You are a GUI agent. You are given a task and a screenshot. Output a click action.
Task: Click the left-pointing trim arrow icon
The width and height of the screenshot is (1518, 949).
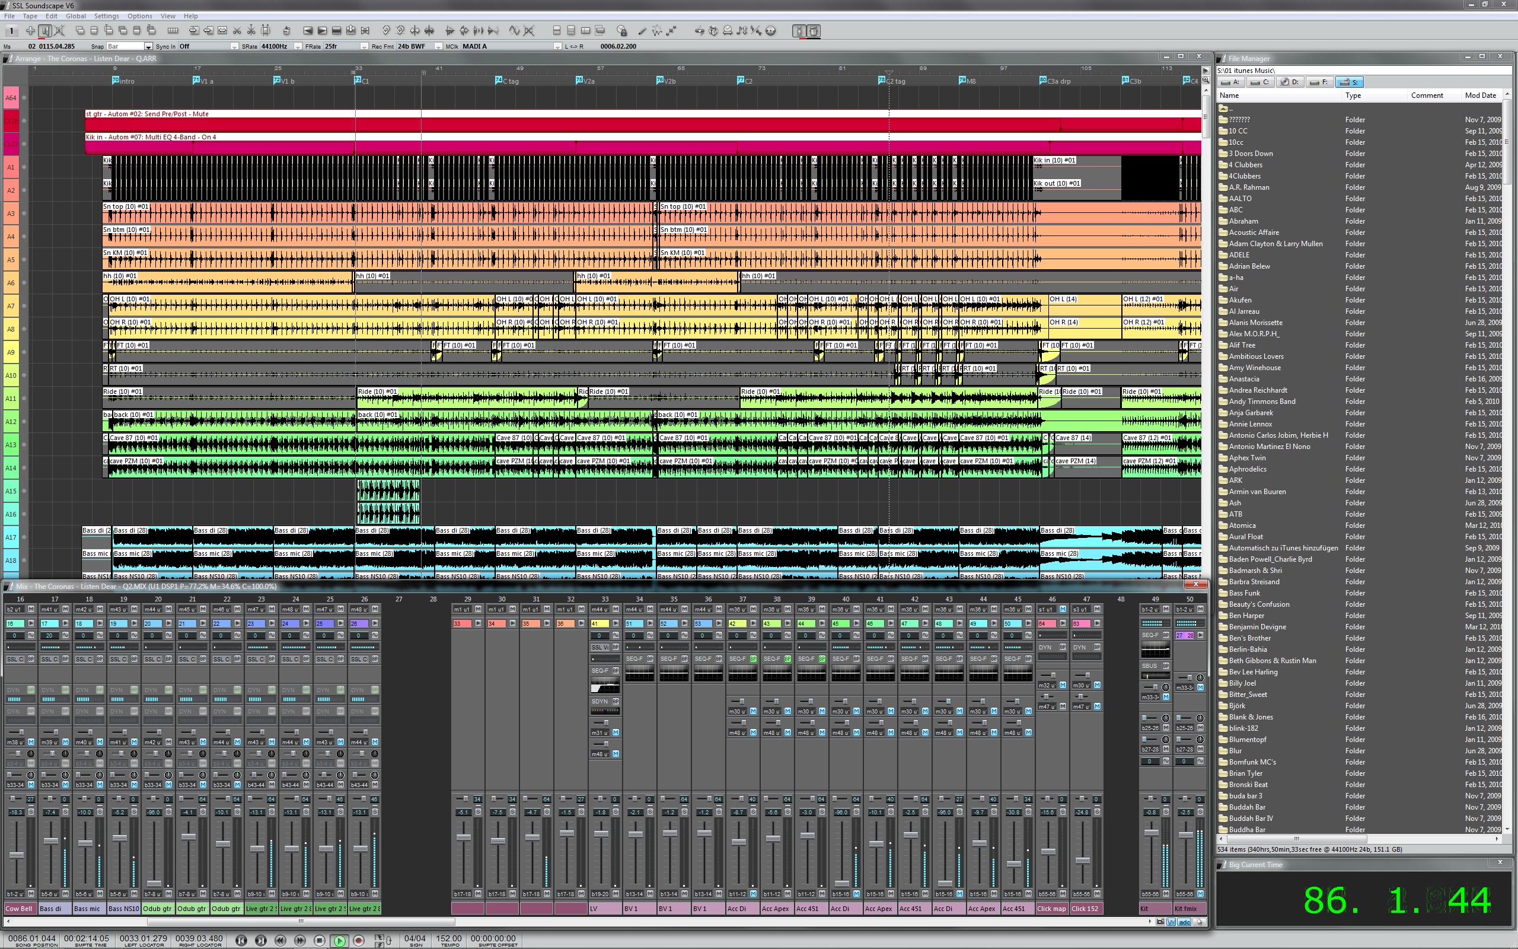click(x=308, y=31)
